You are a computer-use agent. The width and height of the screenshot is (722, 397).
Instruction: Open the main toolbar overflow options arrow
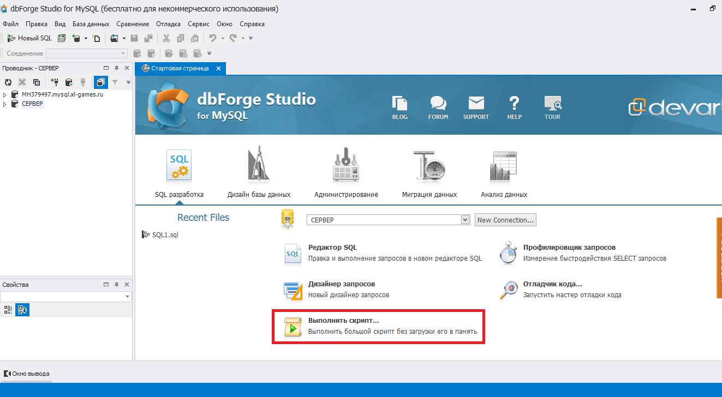pyautogui.click(x=250, y=38)
